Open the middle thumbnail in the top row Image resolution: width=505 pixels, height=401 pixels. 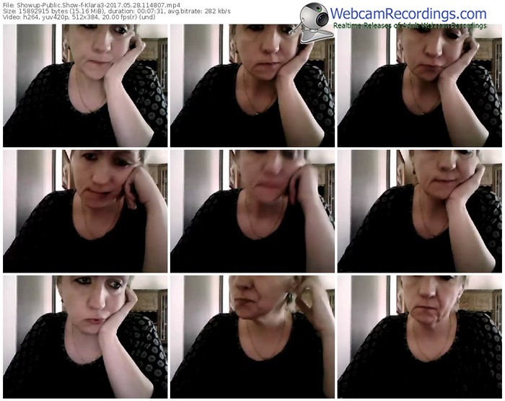(x=252, y=86)
